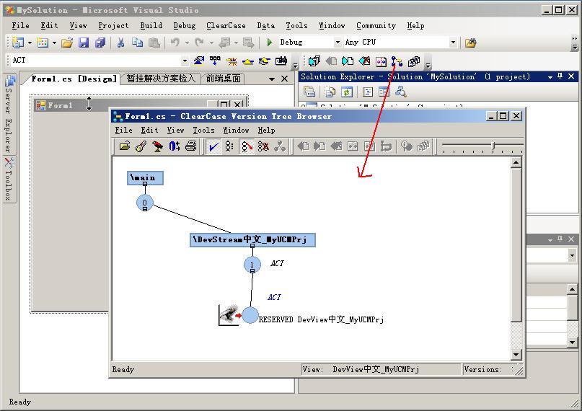
Task: Open the Solution Explorer window position dropdown
Action: 550,76
